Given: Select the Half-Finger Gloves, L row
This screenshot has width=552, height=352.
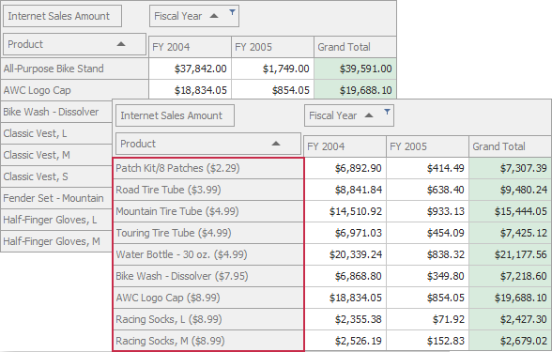Looking at the screenshot, I should pos(56,220).
